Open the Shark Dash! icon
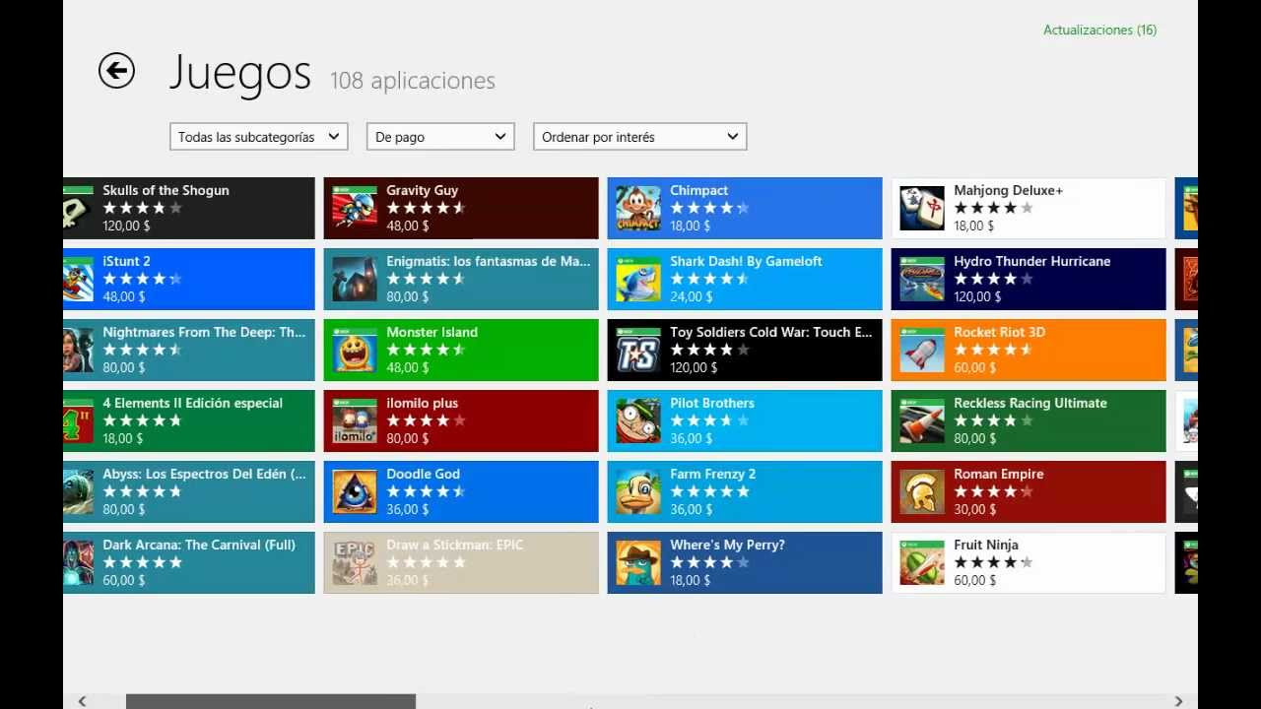The image size is (1261, 709). (638, 279)
